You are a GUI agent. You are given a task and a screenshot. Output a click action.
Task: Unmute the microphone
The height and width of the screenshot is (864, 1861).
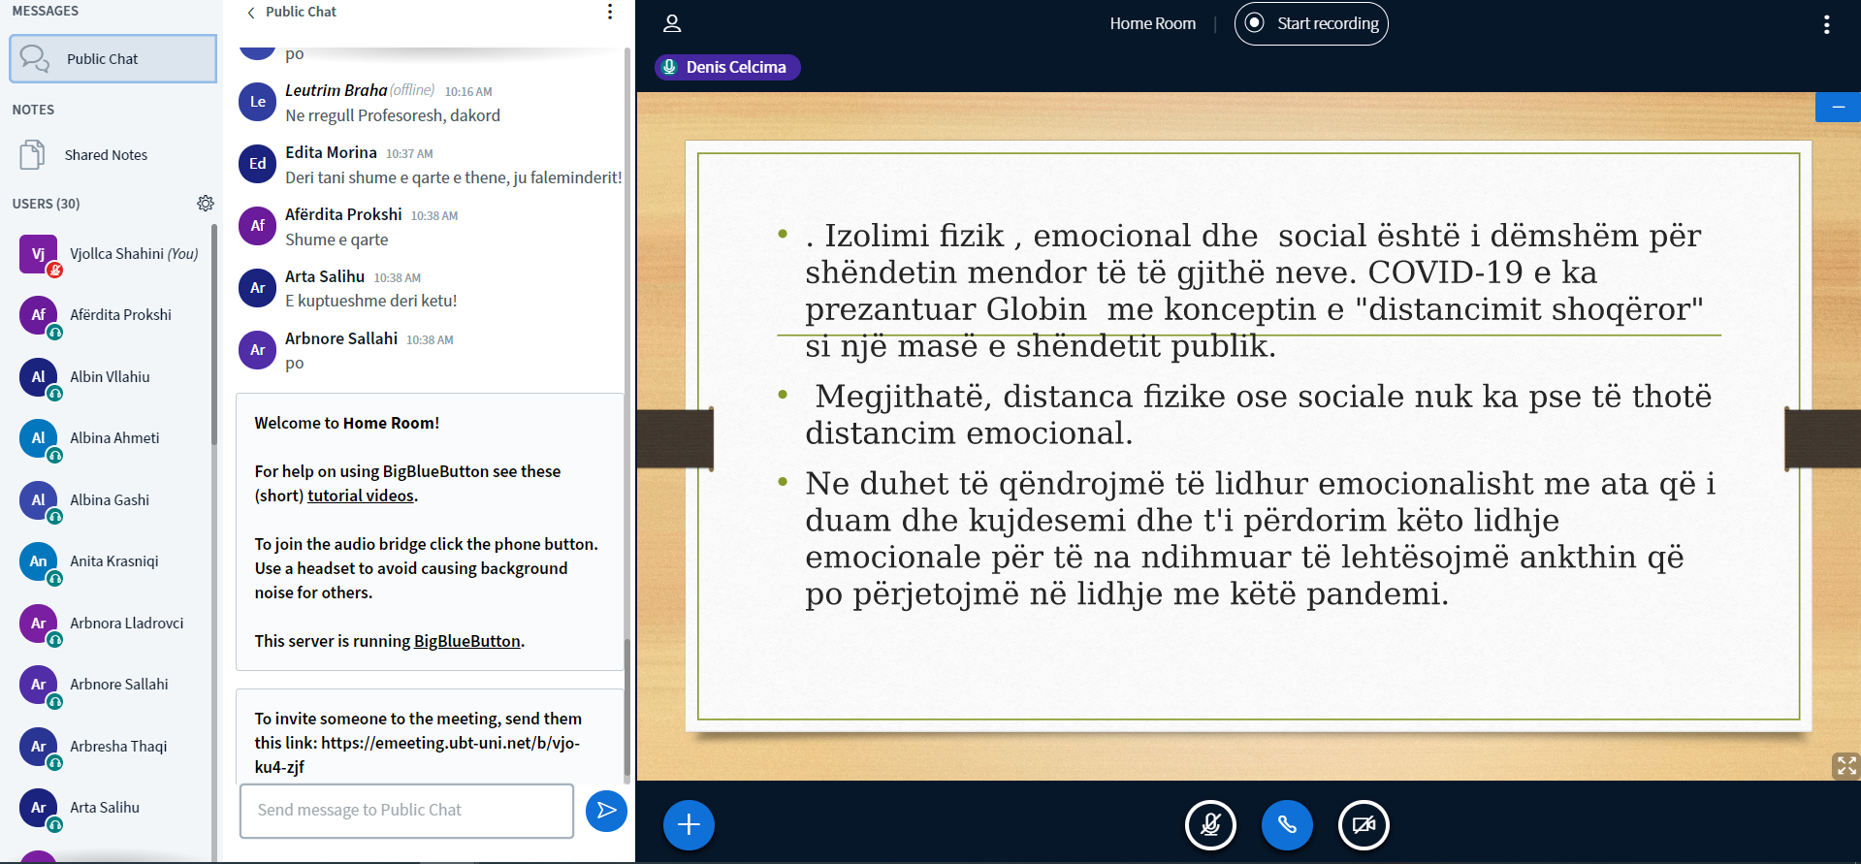(x=1210, y=825)
